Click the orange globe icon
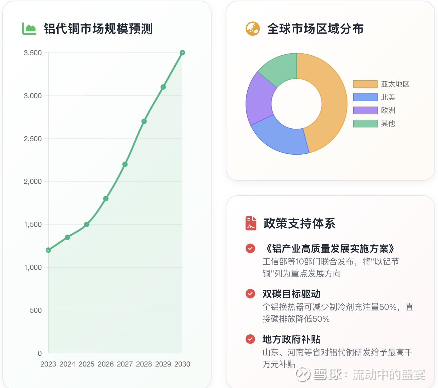This screenshot has height=388, width=438. [x=252, y=29]
